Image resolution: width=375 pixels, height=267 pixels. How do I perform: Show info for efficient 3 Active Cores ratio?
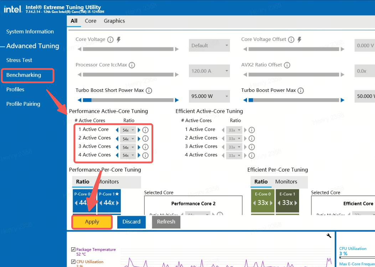(252, 147)
